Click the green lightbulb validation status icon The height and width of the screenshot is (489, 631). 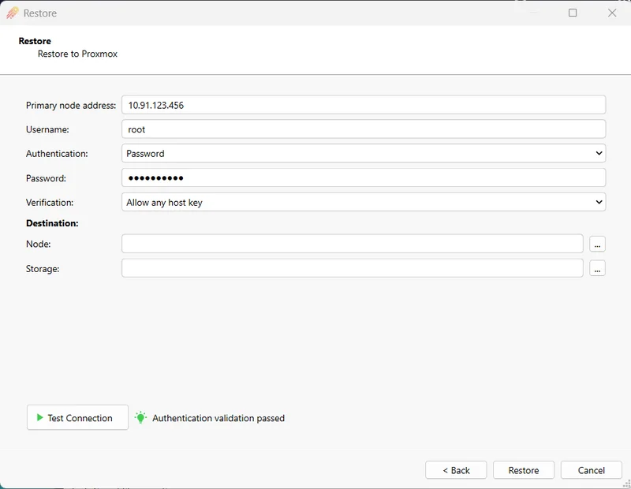[140, 418]
